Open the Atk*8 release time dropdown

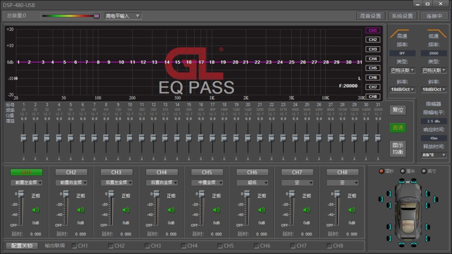(434, 155)
